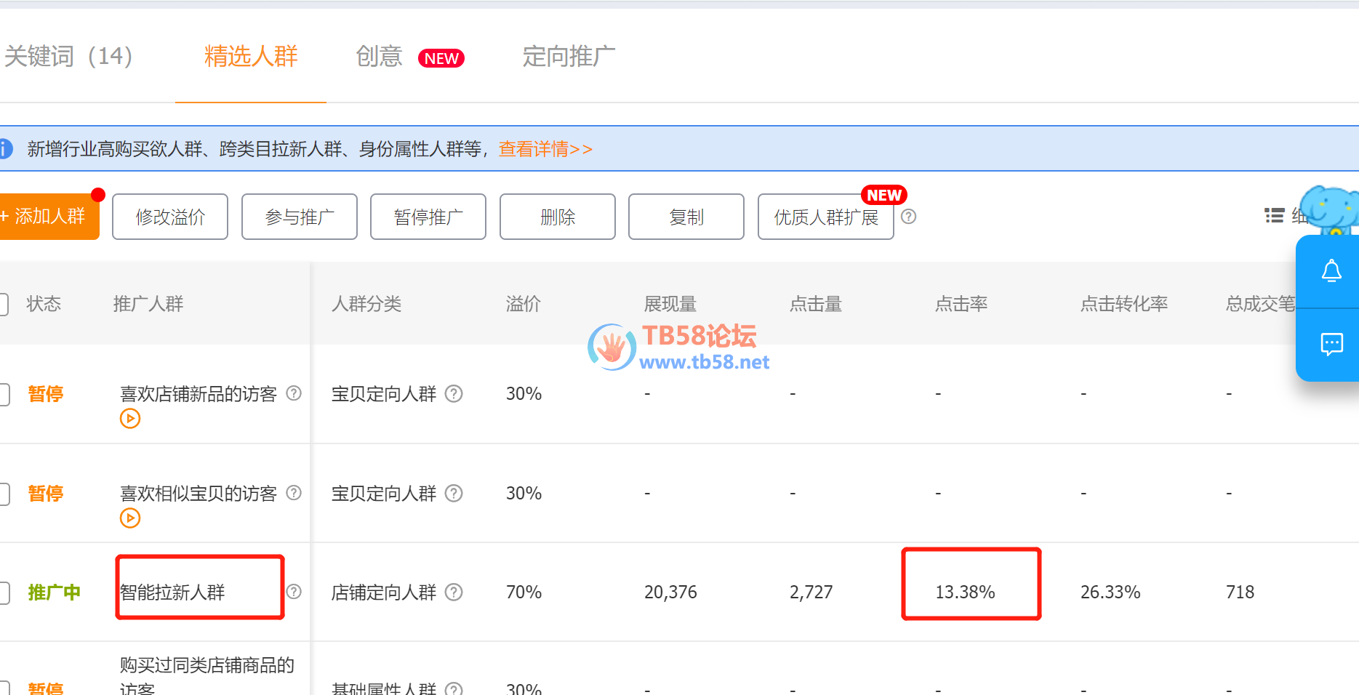1359x695 pixels.
Task: Click the 优质人群扩展 button
Action: point(826,217)
